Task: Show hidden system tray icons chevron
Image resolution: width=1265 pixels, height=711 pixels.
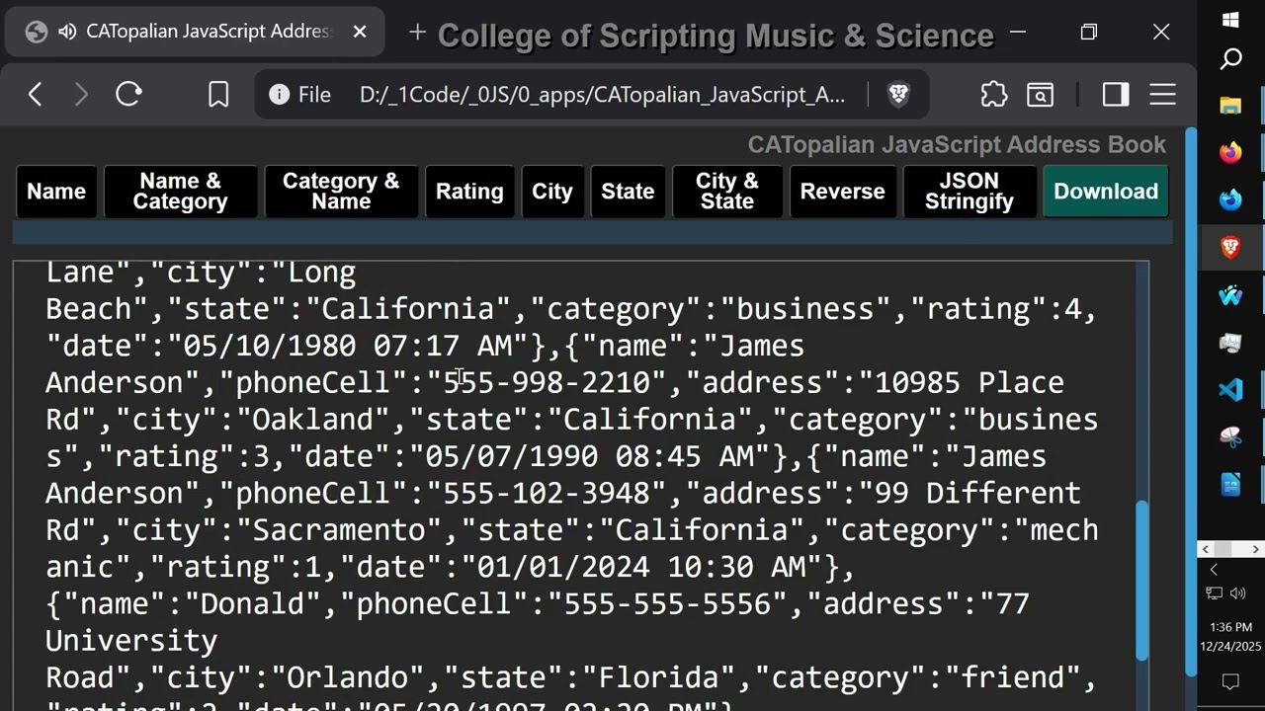Action: pos(1214,570)
